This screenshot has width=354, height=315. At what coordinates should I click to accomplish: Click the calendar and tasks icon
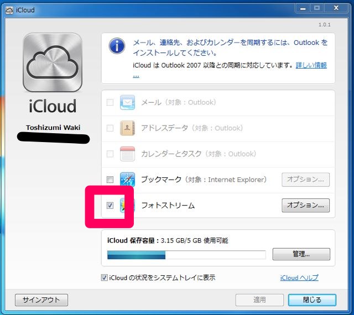(127, 154)
